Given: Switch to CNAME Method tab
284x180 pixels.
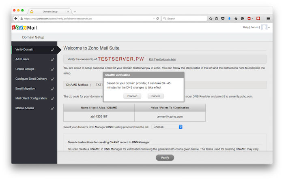Looking at the screenshot, I should coord(77,85).
